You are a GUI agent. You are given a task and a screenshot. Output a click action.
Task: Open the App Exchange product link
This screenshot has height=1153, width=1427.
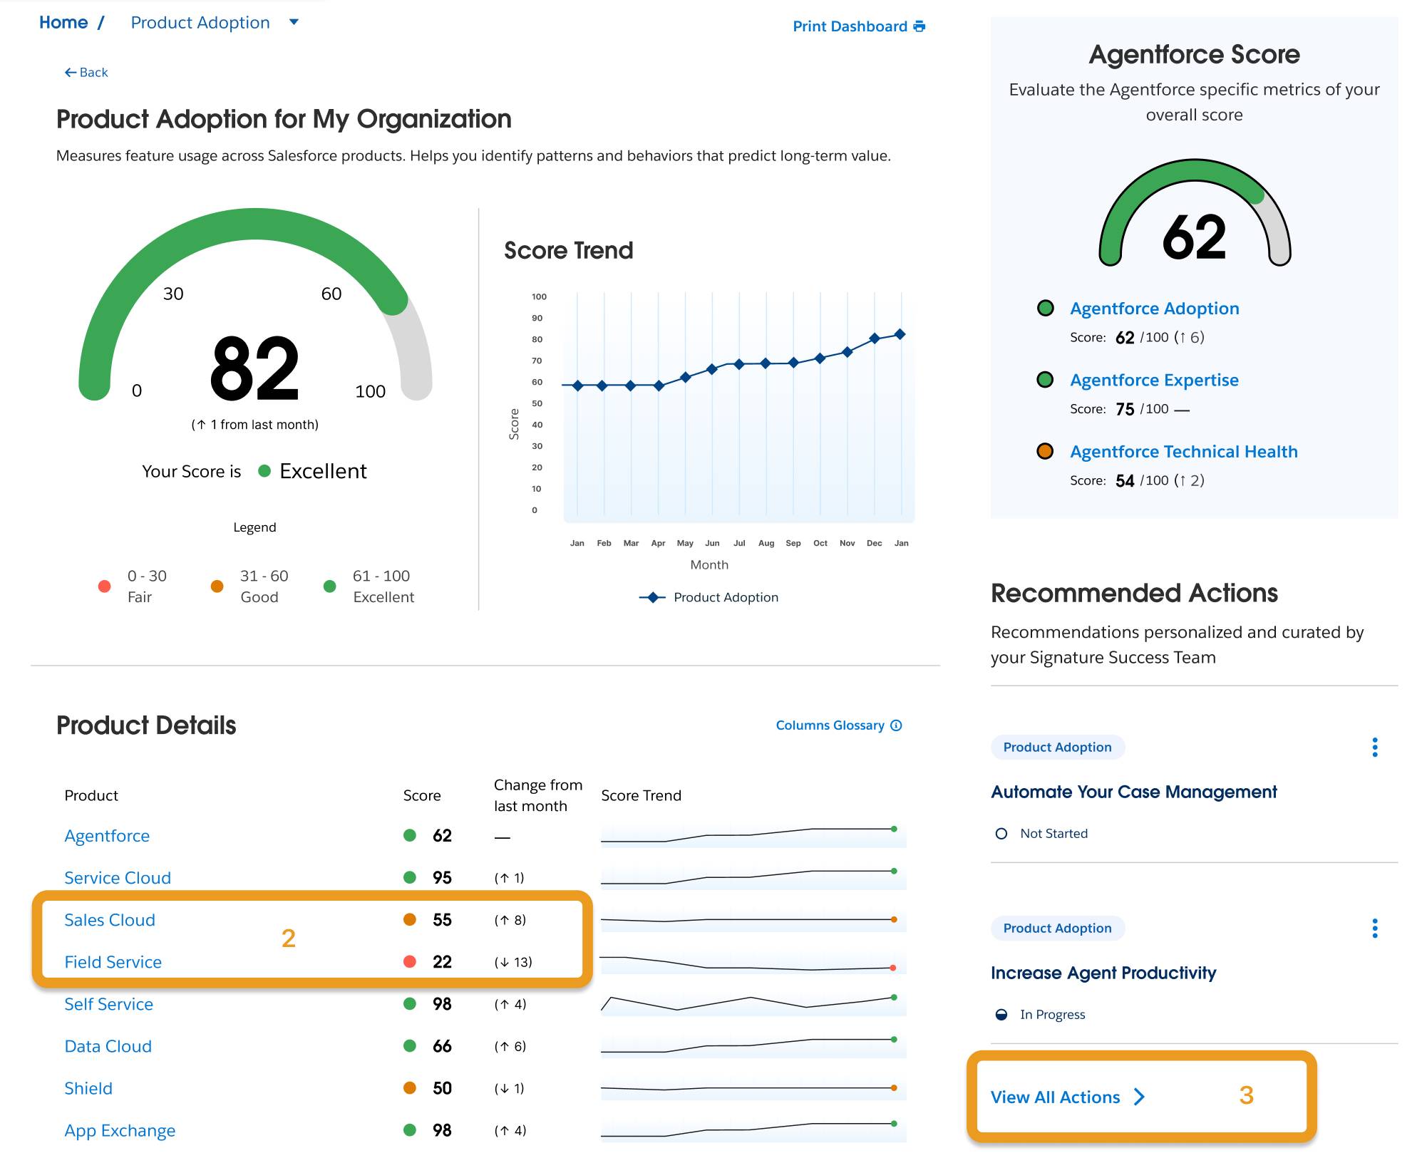coord(120,1130)
